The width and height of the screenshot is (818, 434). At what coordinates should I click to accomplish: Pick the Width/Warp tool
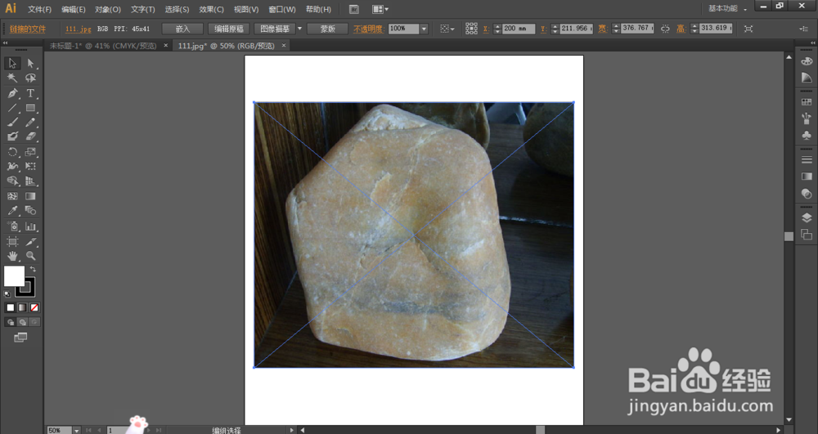[12, 167]
